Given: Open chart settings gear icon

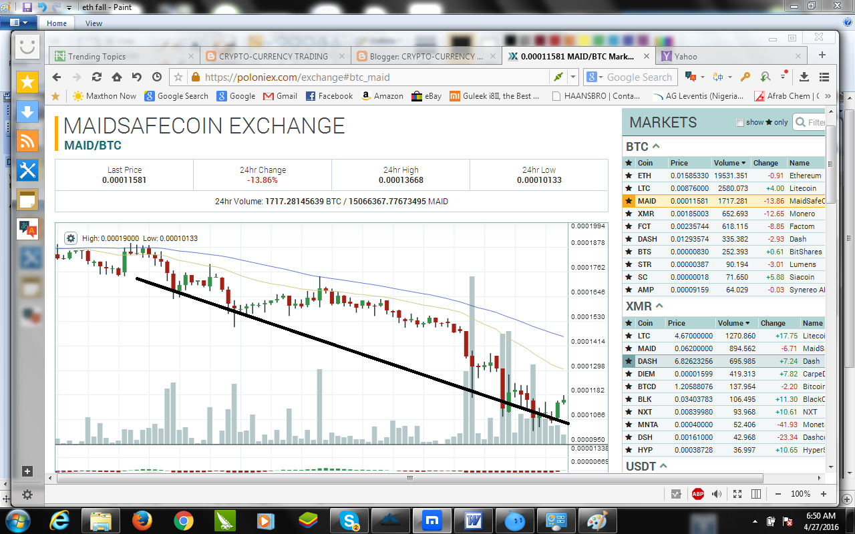Looking at the screenshot, I should point(71,238).
